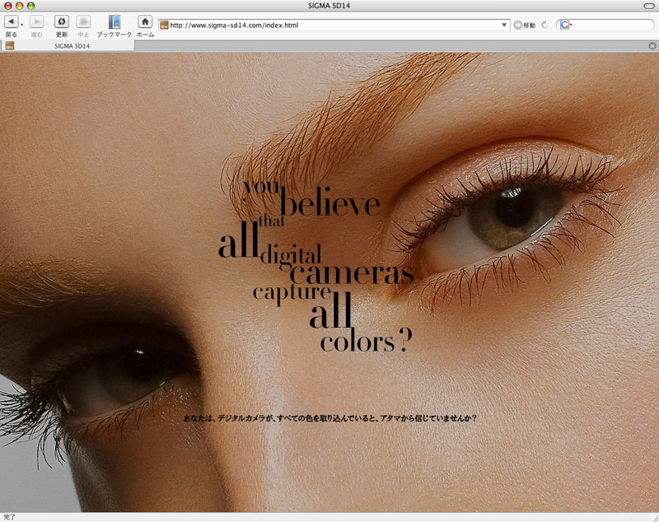659x522 pixels.
Task: Click the yellow minimize window button
Action: [x=19, y=6]
